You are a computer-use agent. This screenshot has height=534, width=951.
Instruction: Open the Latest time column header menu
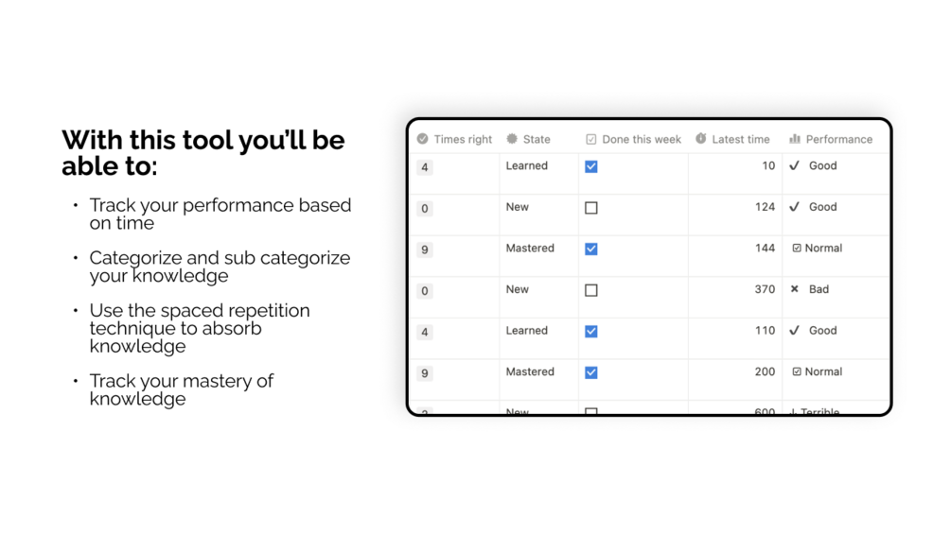(x=740, y=139)
